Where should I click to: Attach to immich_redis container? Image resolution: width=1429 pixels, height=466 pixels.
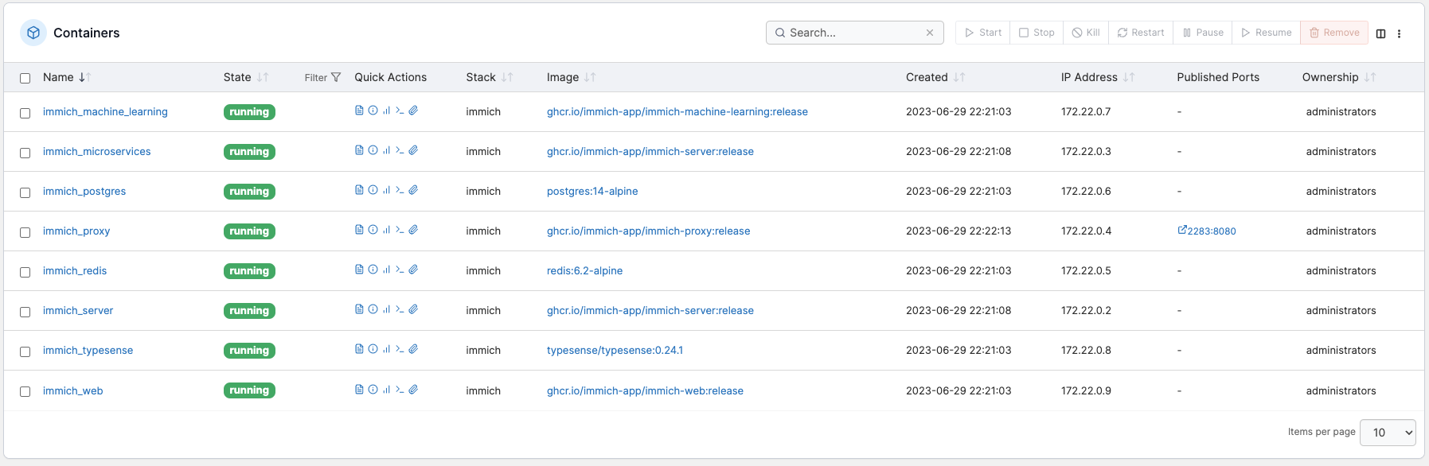click(413, 270)
